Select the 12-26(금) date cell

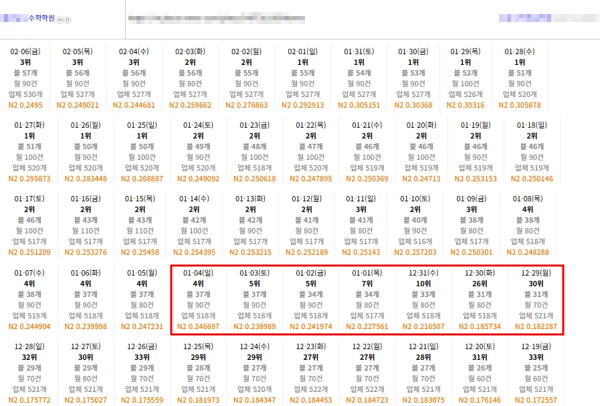142,346
